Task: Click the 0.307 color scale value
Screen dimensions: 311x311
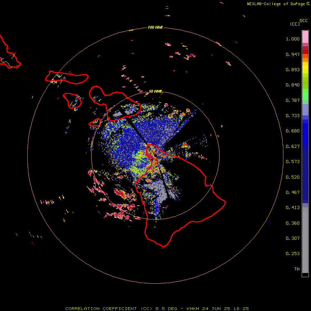Action: (293, 238)
